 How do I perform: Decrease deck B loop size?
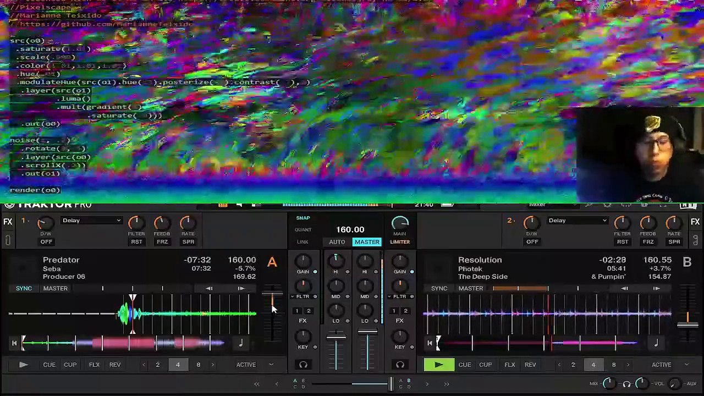(x=559, y=365)
